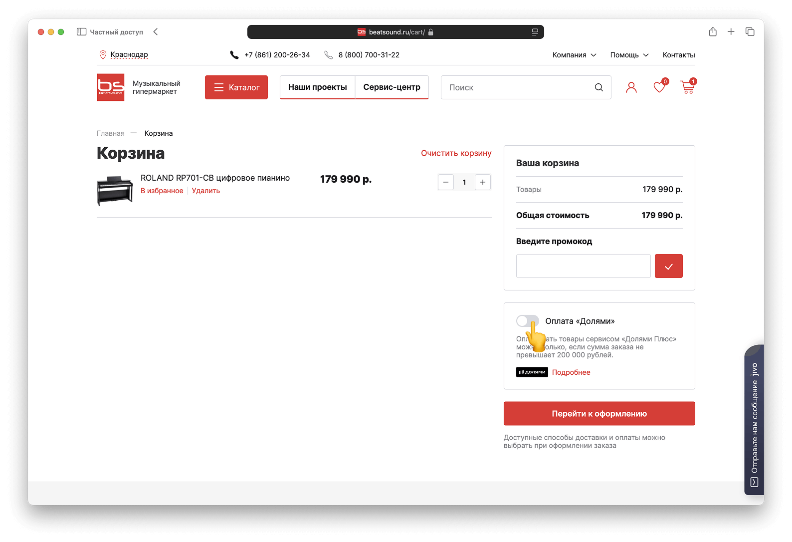Click the Частный доступ label
The width and height of the screenshot is (792, 542).
[x=116, y=32]
